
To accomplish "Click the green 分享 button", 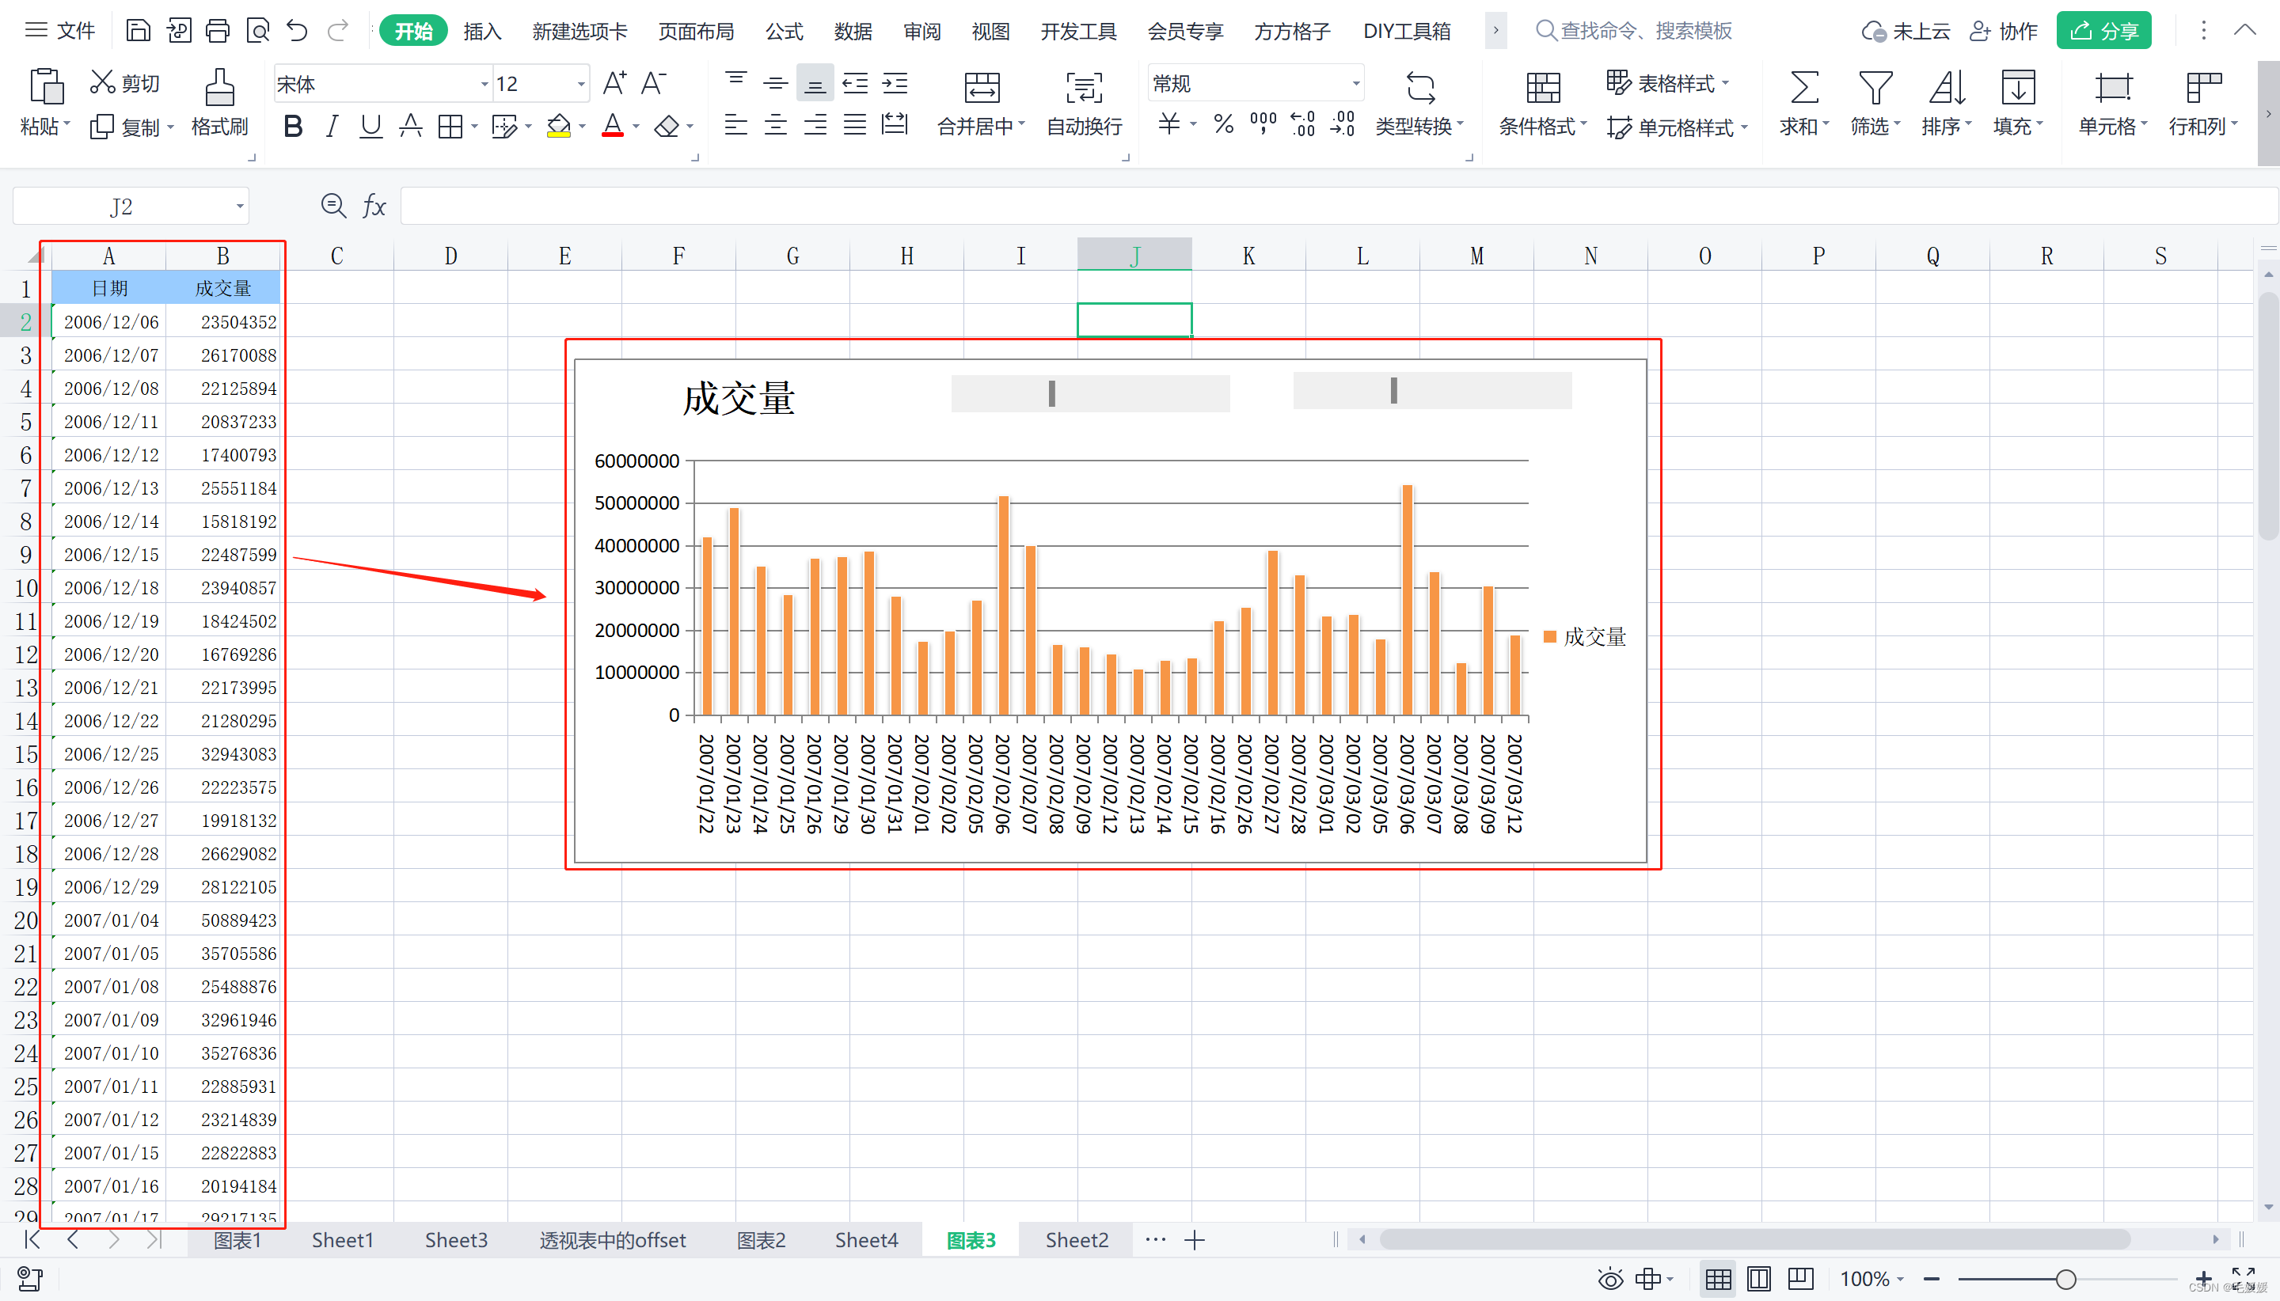I will click(x=2104, y=32).
